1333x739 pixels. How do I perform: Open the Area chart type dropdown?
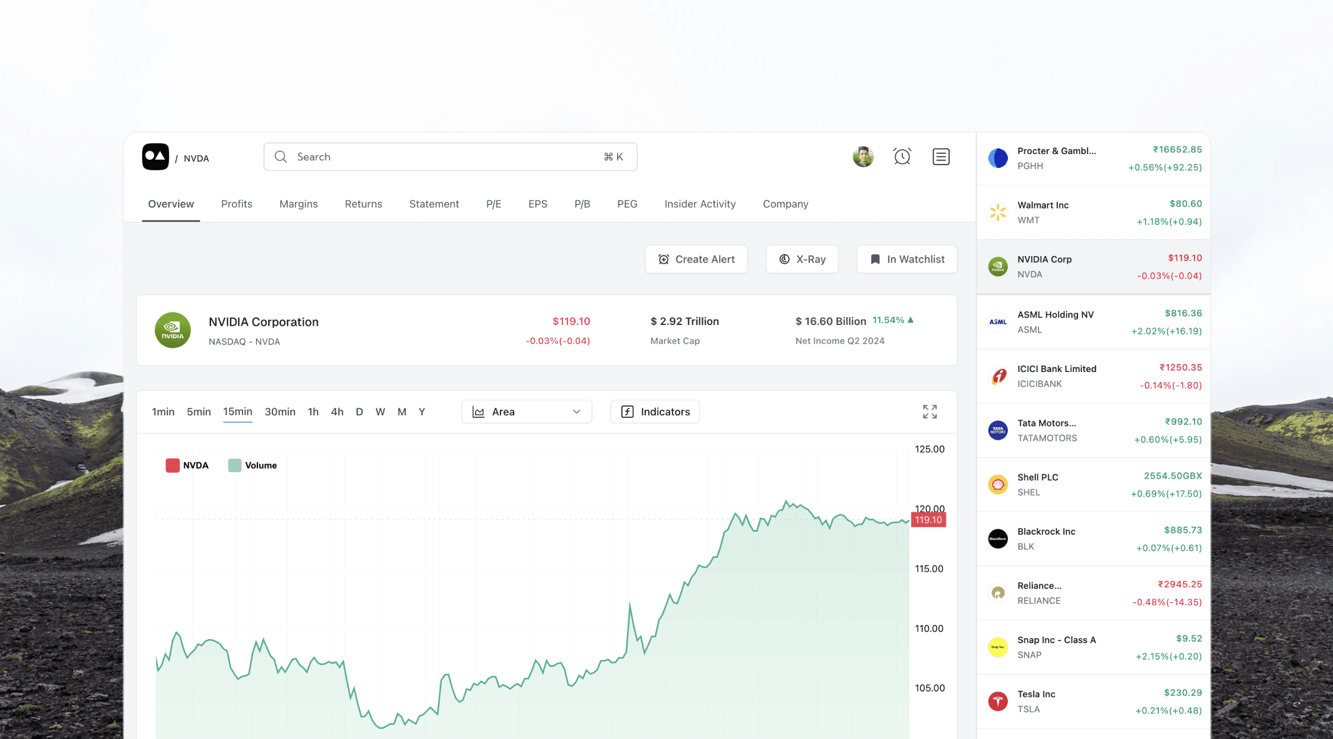pos(526,411)
